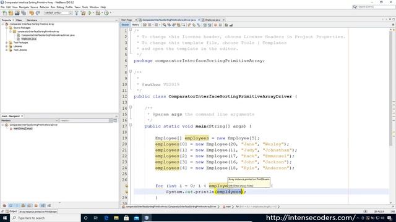Toggle Show Inherited Members in Navigator
Image resolution: width=396 pixels, height=222 pixels.
[x=4, y=205]
